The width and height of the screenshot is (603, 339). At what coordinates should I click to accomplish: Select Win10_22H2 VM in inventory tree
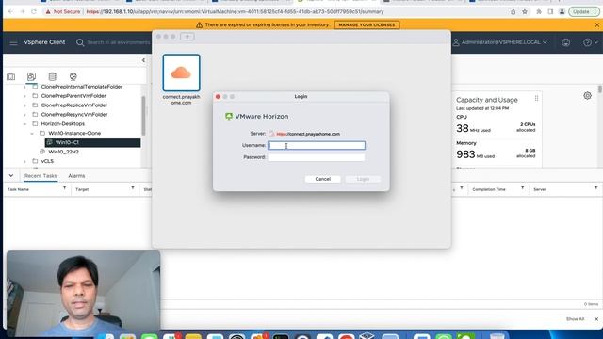click(63, 152)
